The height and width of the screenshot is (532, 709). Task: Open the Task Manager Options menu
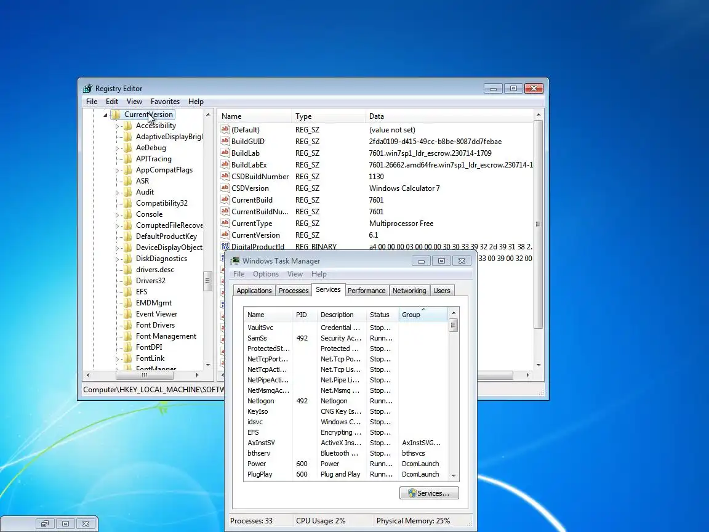click(x=266, y=273)
